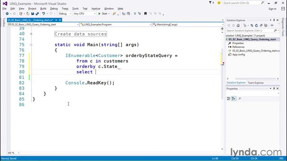Open the Any CPU platform dropdown

click(85, 14)
